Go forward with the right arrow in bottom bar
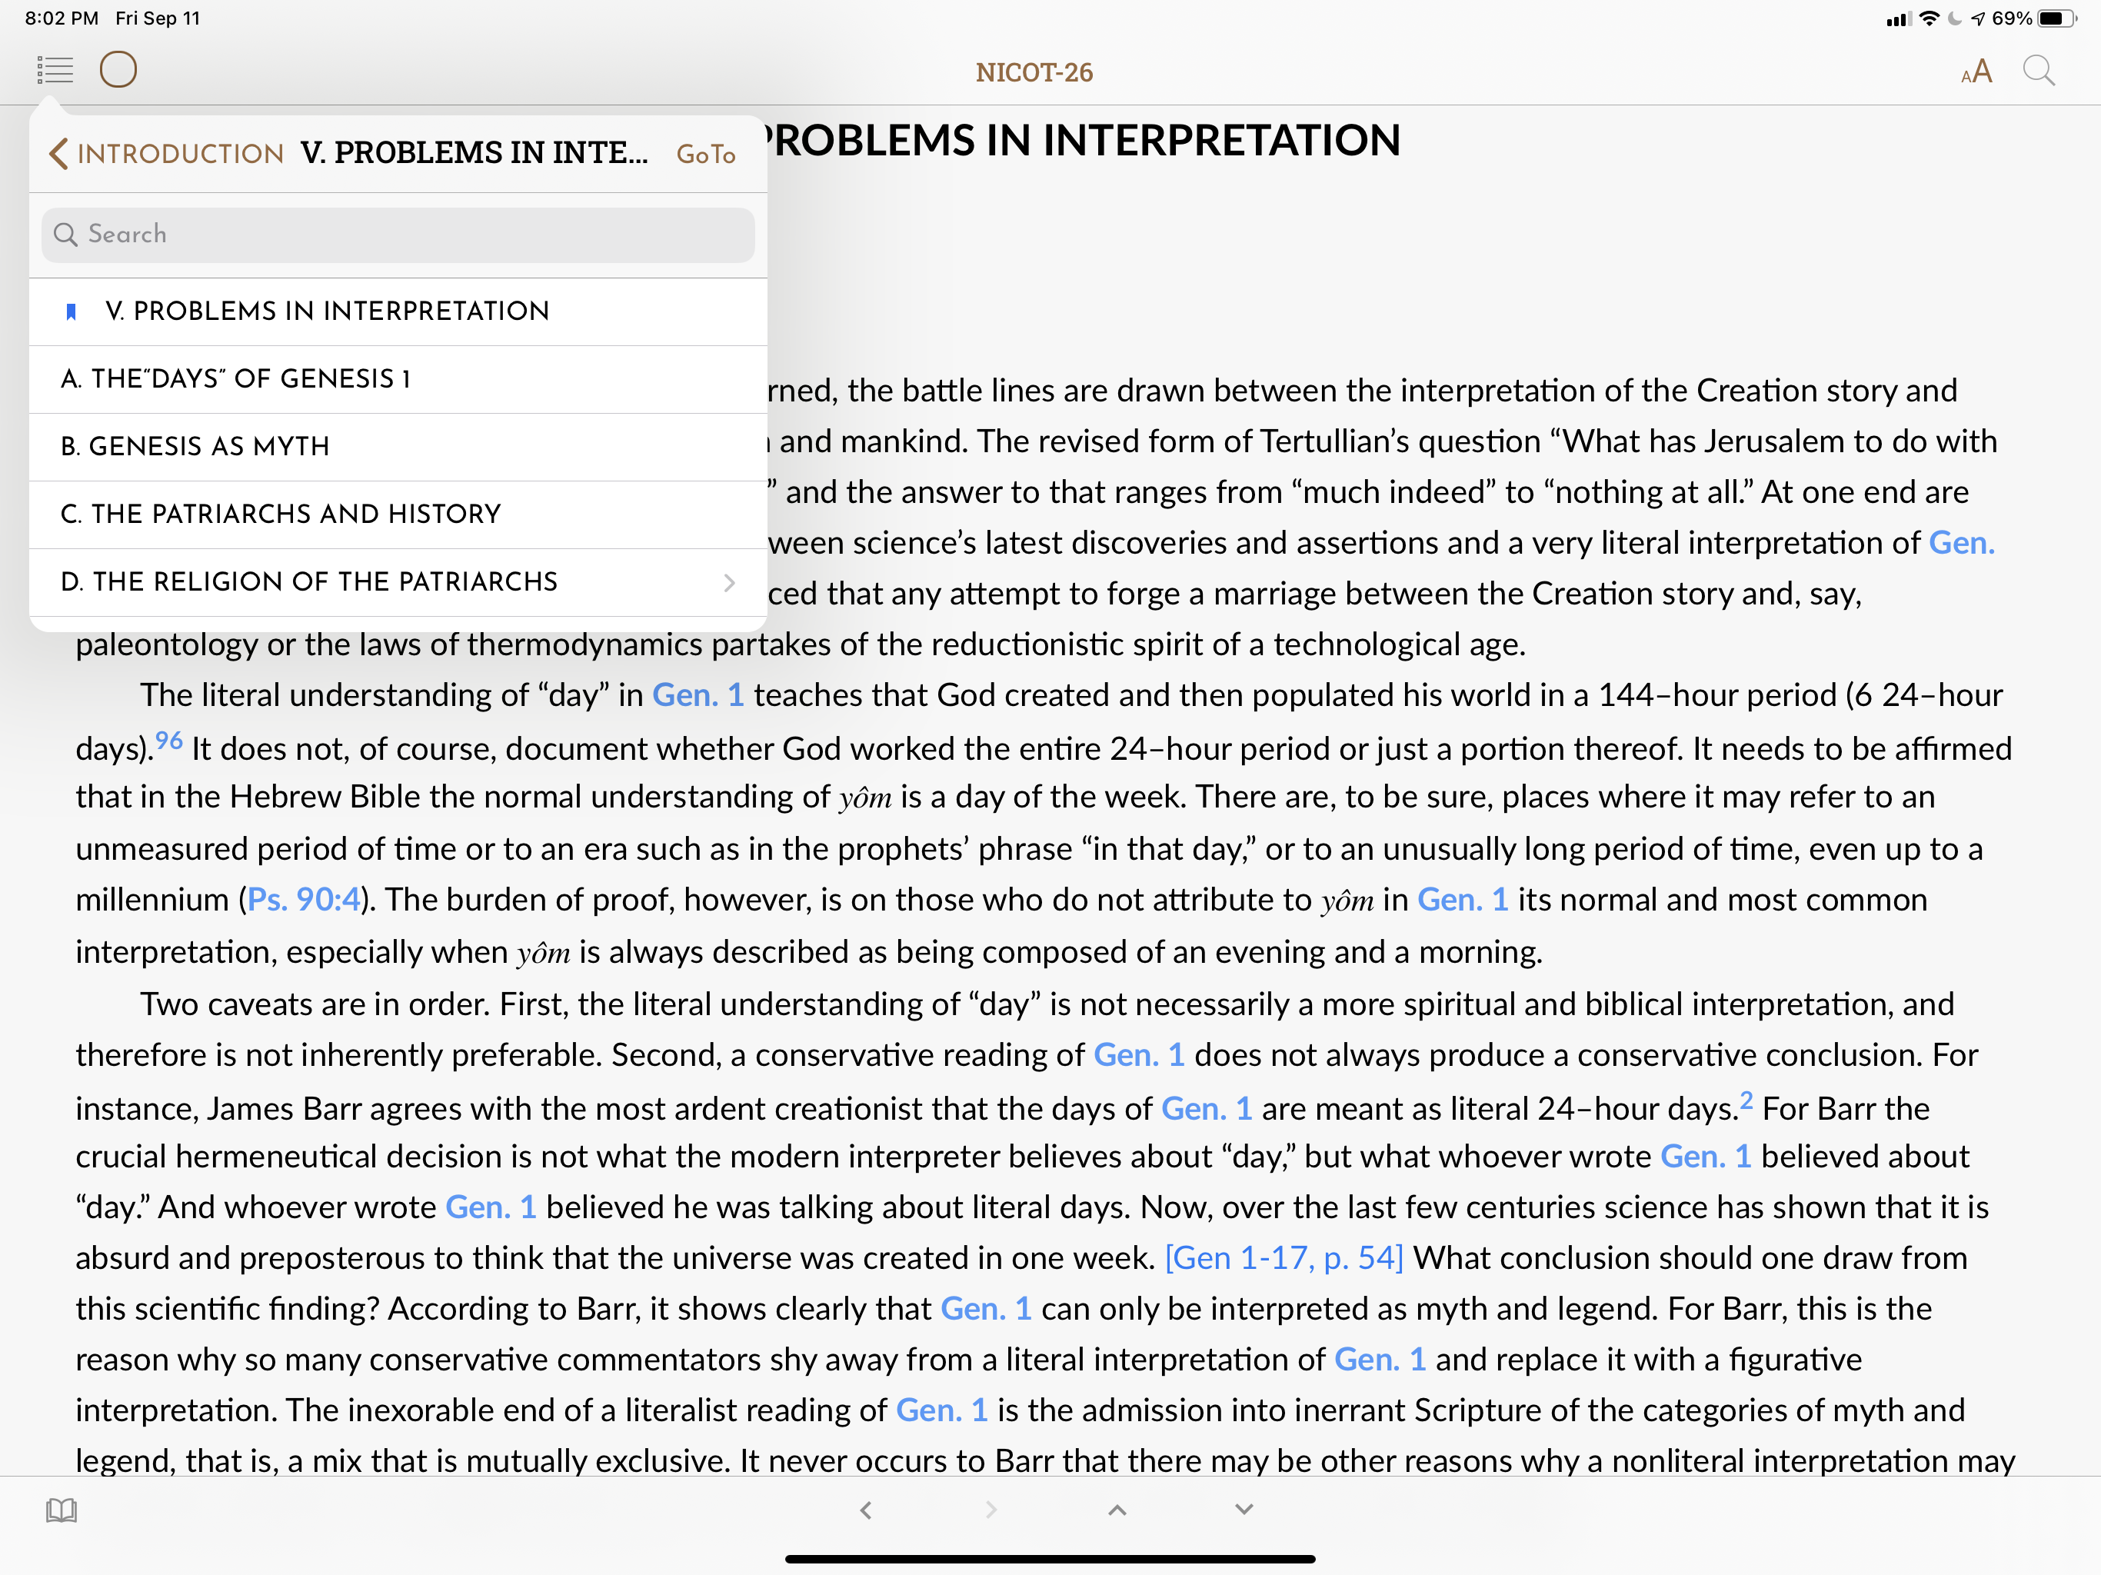 991,1510
